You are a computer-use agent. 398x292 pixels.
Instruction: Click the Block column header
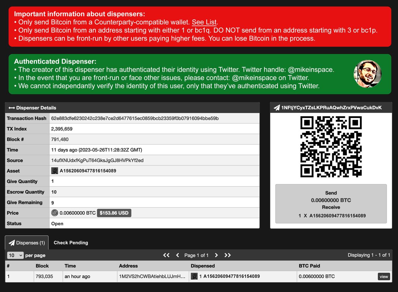tap(42, 266)
